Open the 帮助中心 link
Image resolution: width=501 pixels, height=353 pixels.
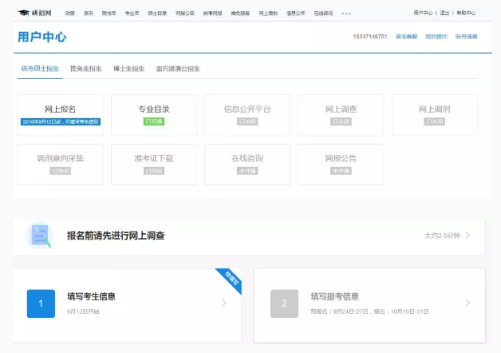point(466,13)
